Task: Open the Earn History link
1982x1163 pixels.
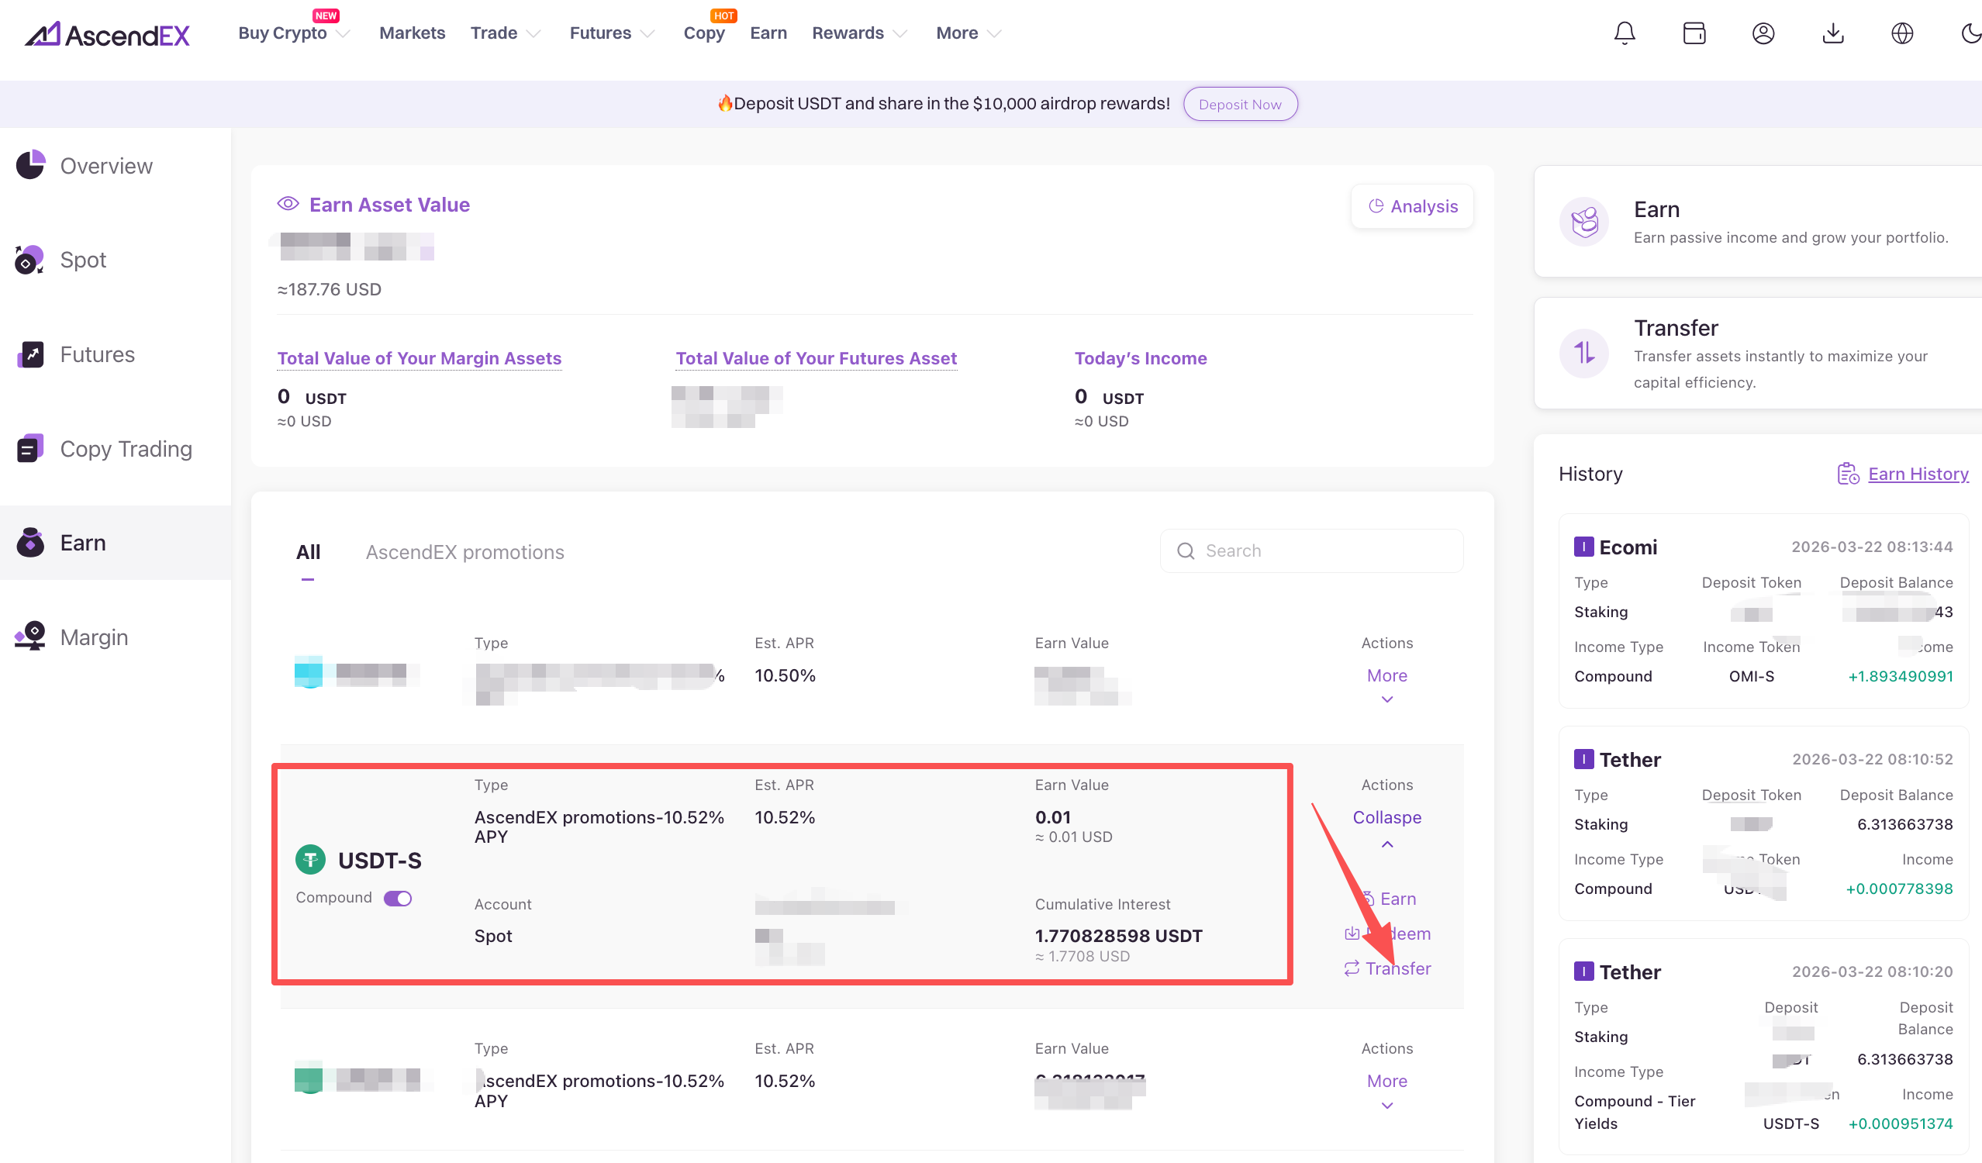Action: (x=1918, y=475)
